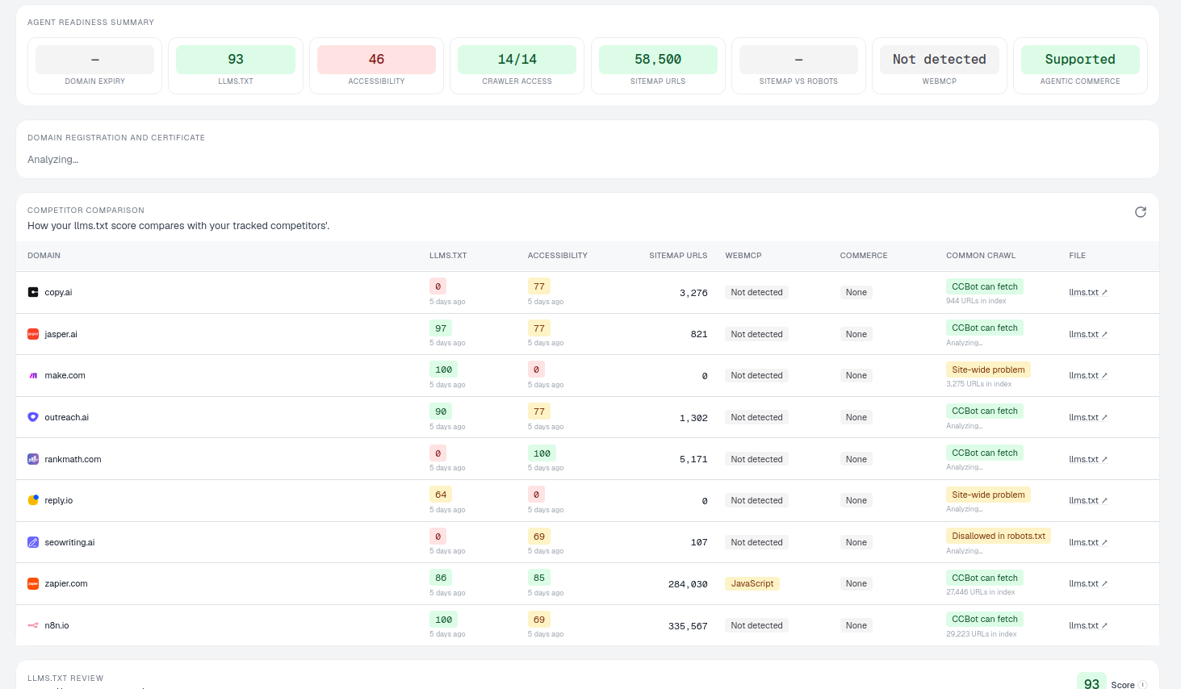Screen dimensions: 1181x689
Task: Click the 'reply.io' domain name
Action: coord(59,500)
